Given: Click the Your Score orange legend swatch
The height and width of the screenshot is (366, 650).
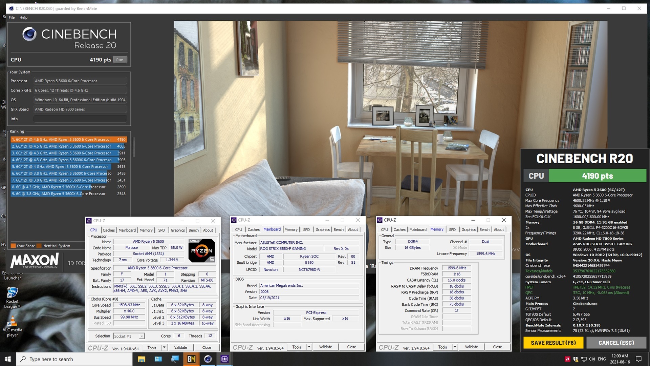Looking at the screenshot, I should [13, 246].
